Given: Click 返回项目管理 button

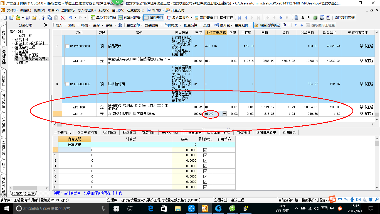Looking at the screenshot, I should pyautogui.click(x=345, y=18).
